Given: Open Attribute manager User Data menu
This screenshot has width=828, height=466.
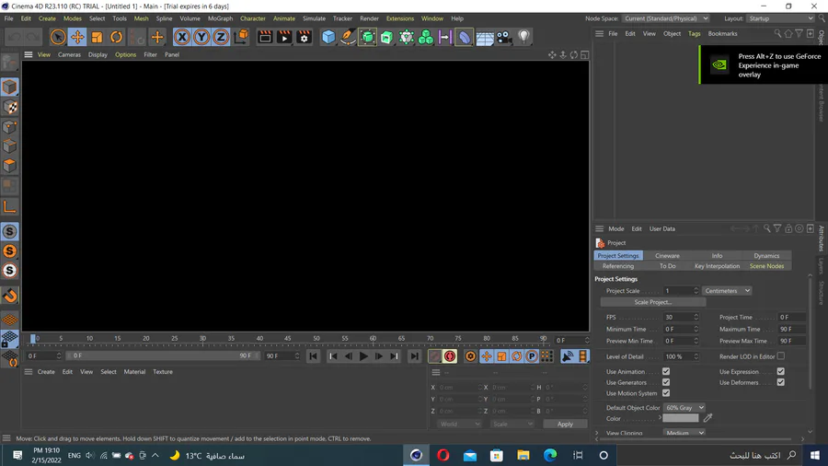Looking at the screenshot, I should pyautogui.click(x=661, y=228).
